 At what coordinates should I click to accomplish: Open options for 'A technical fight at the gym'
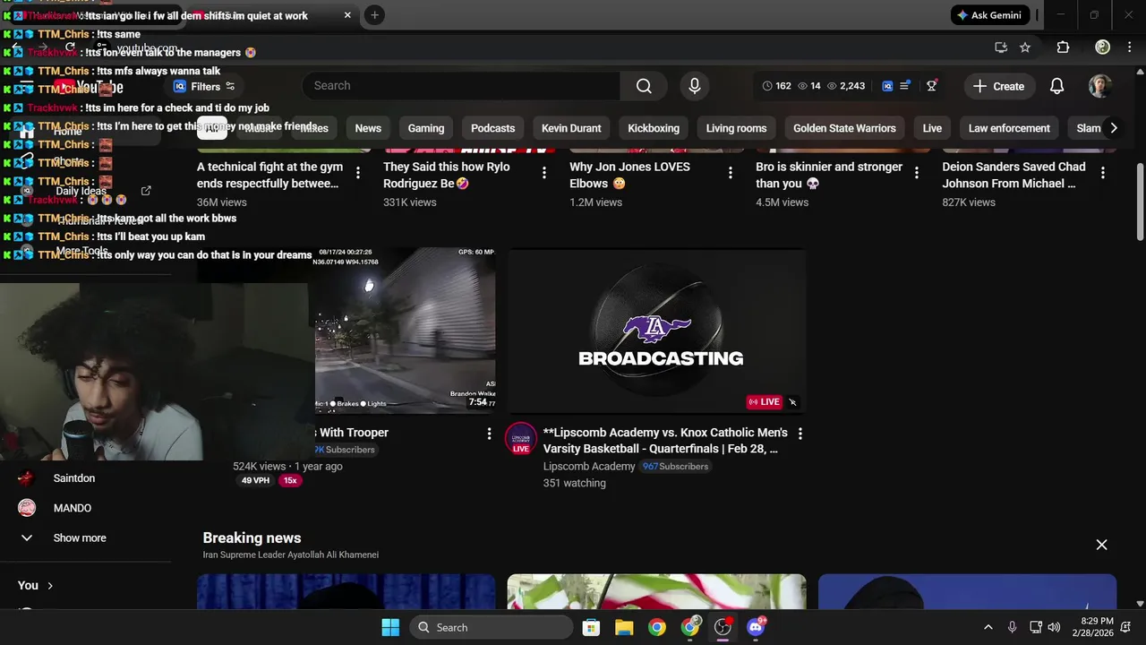click(358, 173)
